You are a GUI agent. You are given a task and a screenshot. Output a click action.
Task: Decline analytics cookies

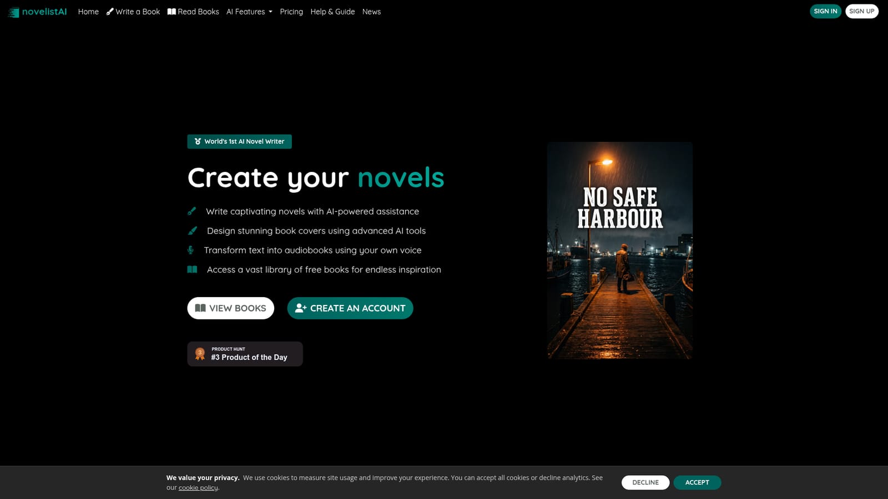645,482
